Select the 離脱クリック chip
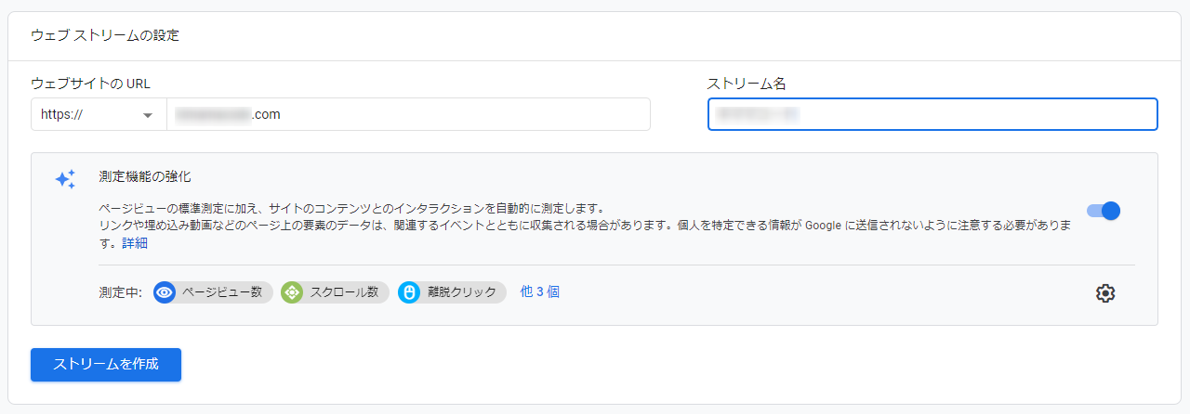Screen dimensions: 1190x414 click(452, 292)
